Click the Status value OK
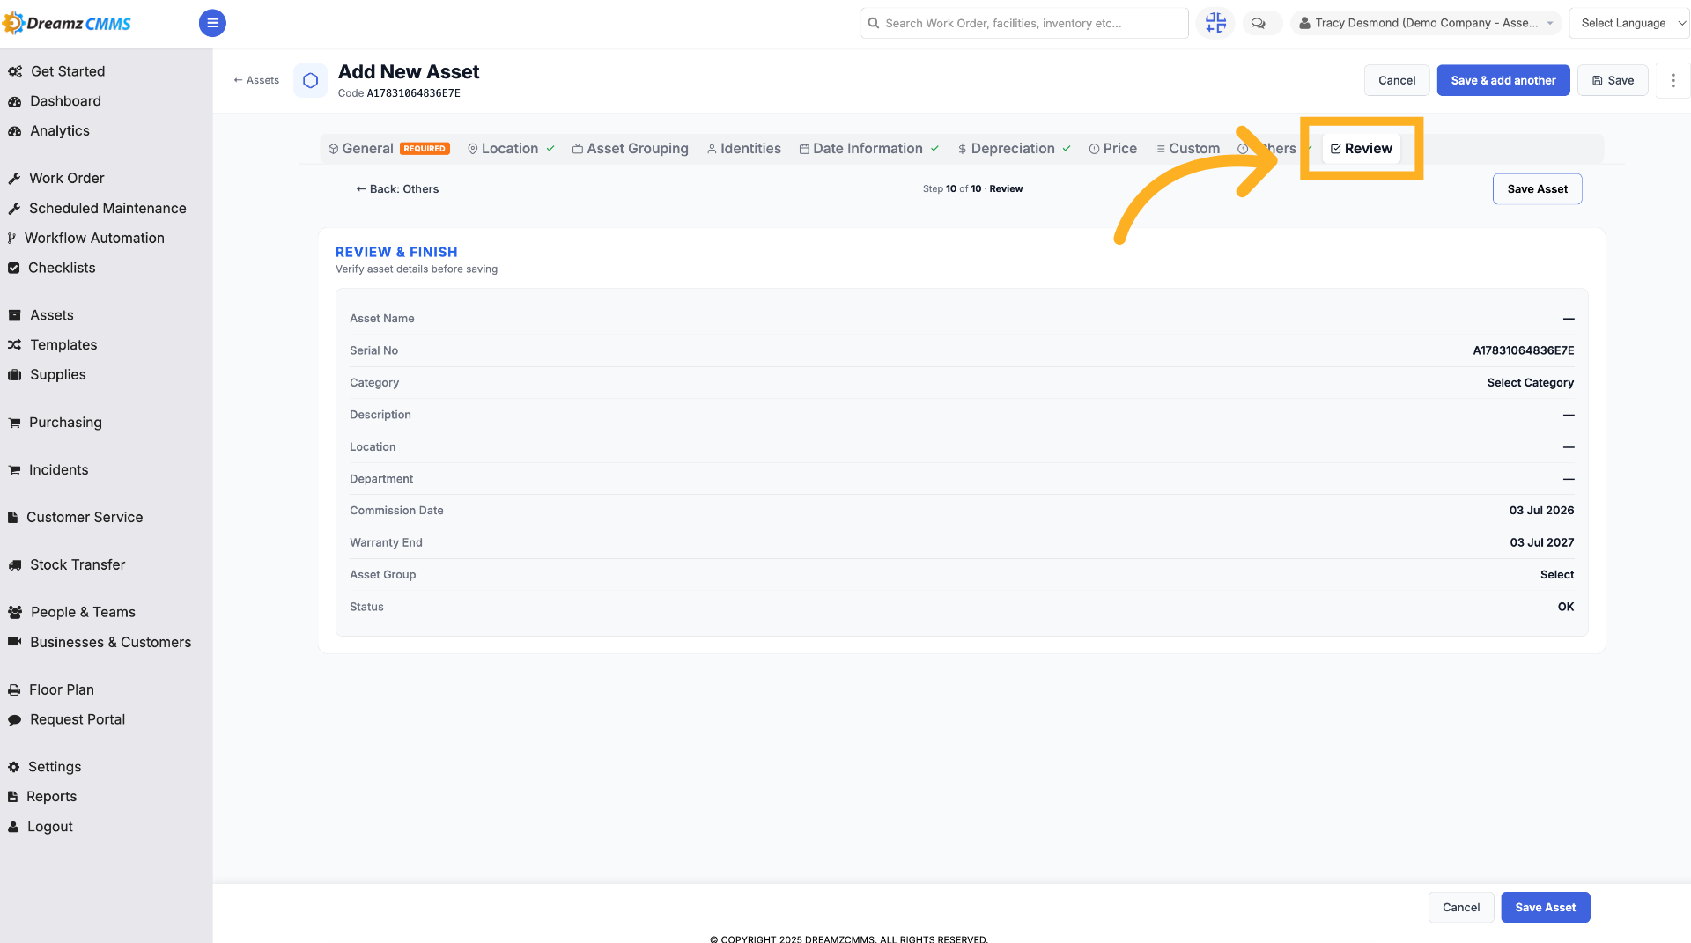The image size is (1691, 943). (x=1565, y=608)
